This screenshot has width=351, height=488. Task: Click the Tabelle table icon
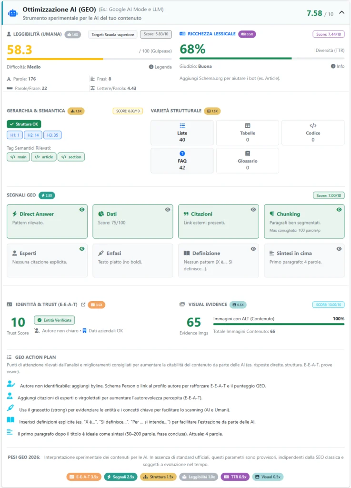click(247, 125)
